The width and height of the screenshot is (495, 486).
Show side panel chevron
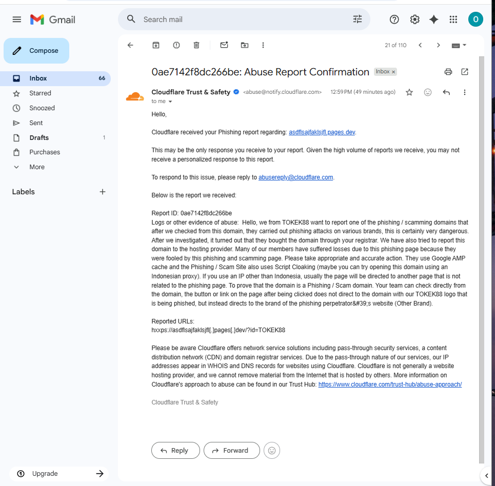tap(486, 476)
